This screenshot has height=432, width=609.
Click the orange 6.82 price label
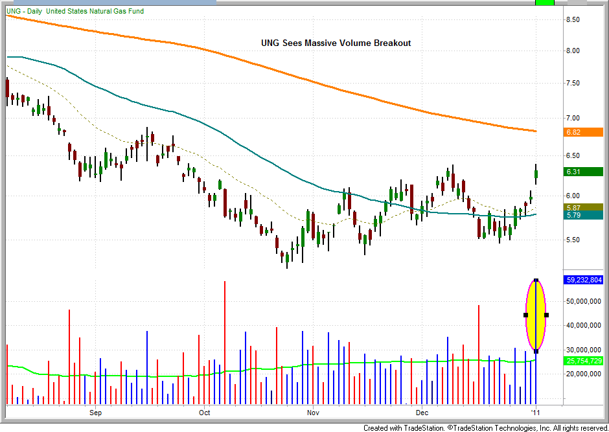click(583, 132)
